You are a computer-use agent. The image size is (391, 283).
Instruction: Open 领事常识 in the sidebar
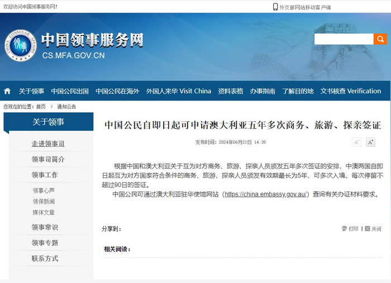[x=45, y=227]
